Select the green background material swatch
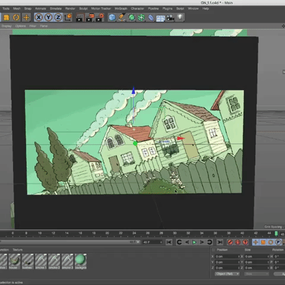The image size is (285, 285). click(x=81, y=262)
